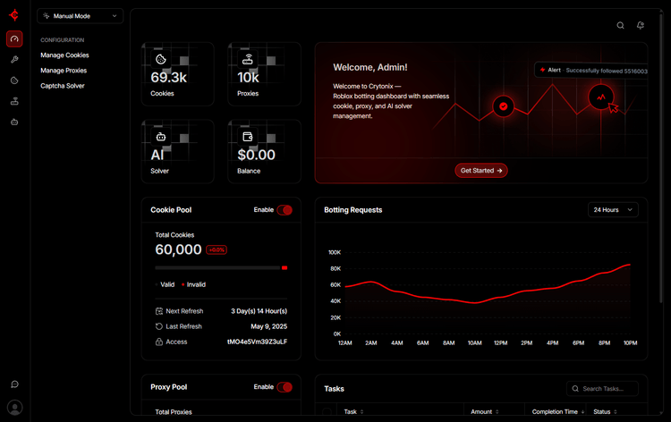Open the cookie icon in left sidebar
The height and width of the screenshot is (422, 671).
coord(14,80)
